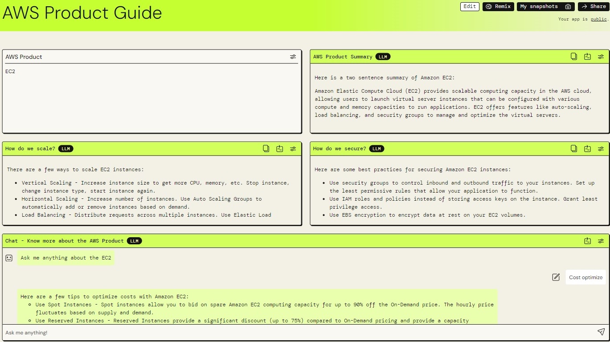Screen dimensions: 610x342
Task: Open settings of 'How do we secure?' block
Action: coord(601,149)
